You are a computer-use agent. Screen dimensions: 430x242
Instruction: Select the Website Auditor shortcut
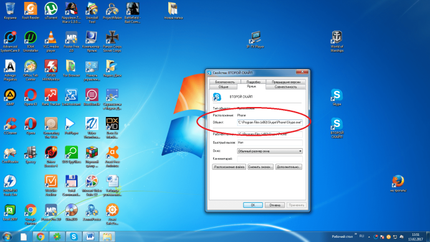50,185
